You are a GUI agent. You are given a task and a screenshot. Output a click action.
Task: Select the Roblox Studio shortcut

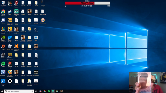click(x=10, y=39)
